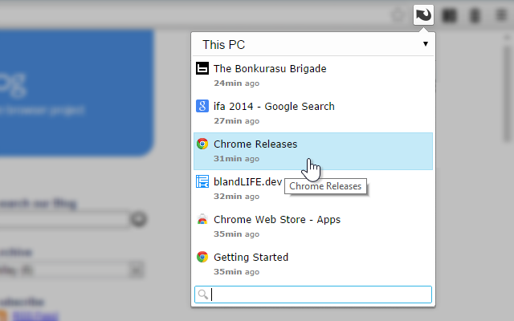Click the recently closed tabs extension icon
This screenshot has height=321, width=514.
tap(423, 15)
